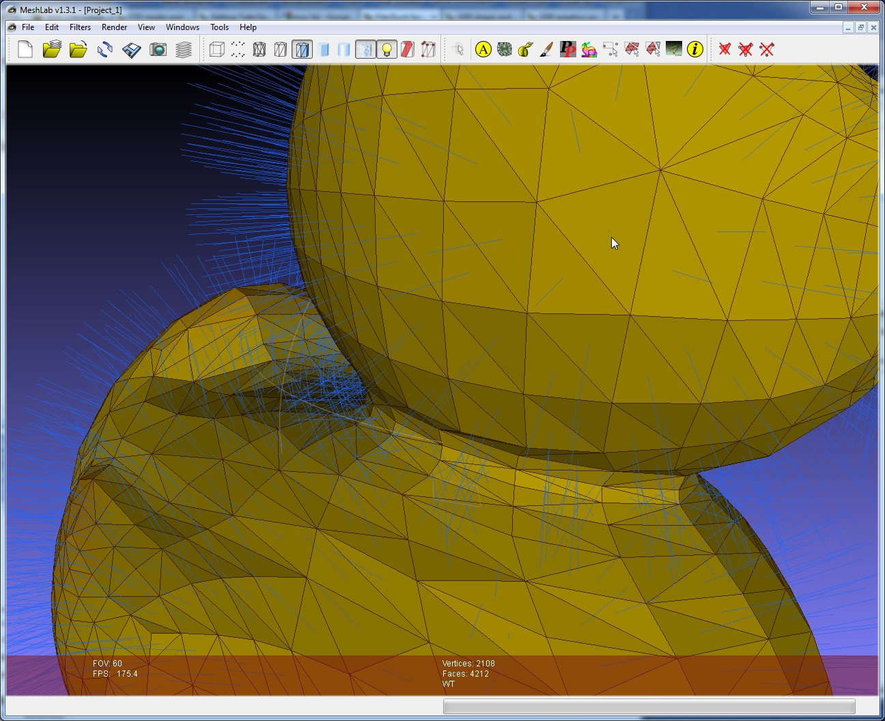
Task: Click the Delete selected faces red icon
Action: [x=725, y=49]
